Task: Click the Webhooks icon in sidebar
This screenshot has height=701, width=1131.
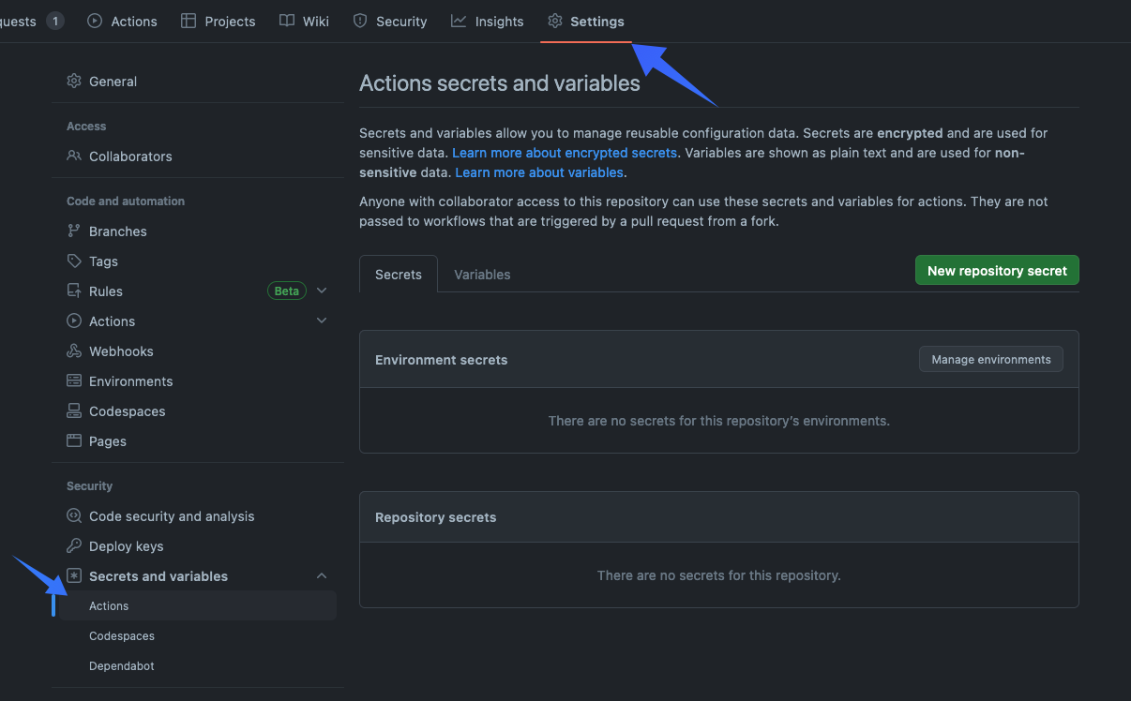Action: (x=74, y=351)
